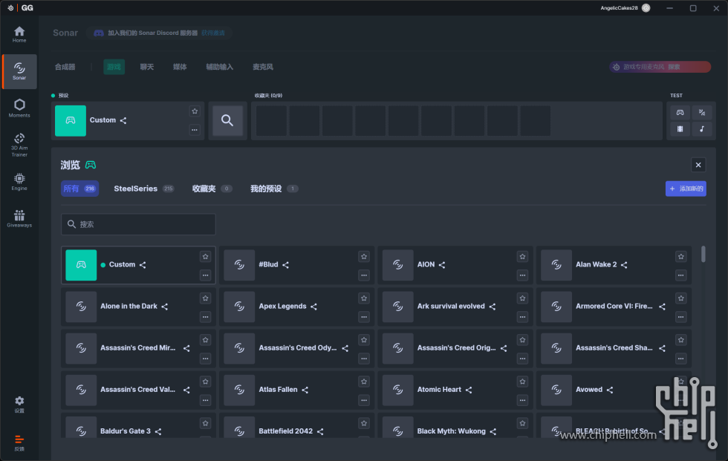Share the Alone in the Dark preset
The image size is (728, 461).
165,307
